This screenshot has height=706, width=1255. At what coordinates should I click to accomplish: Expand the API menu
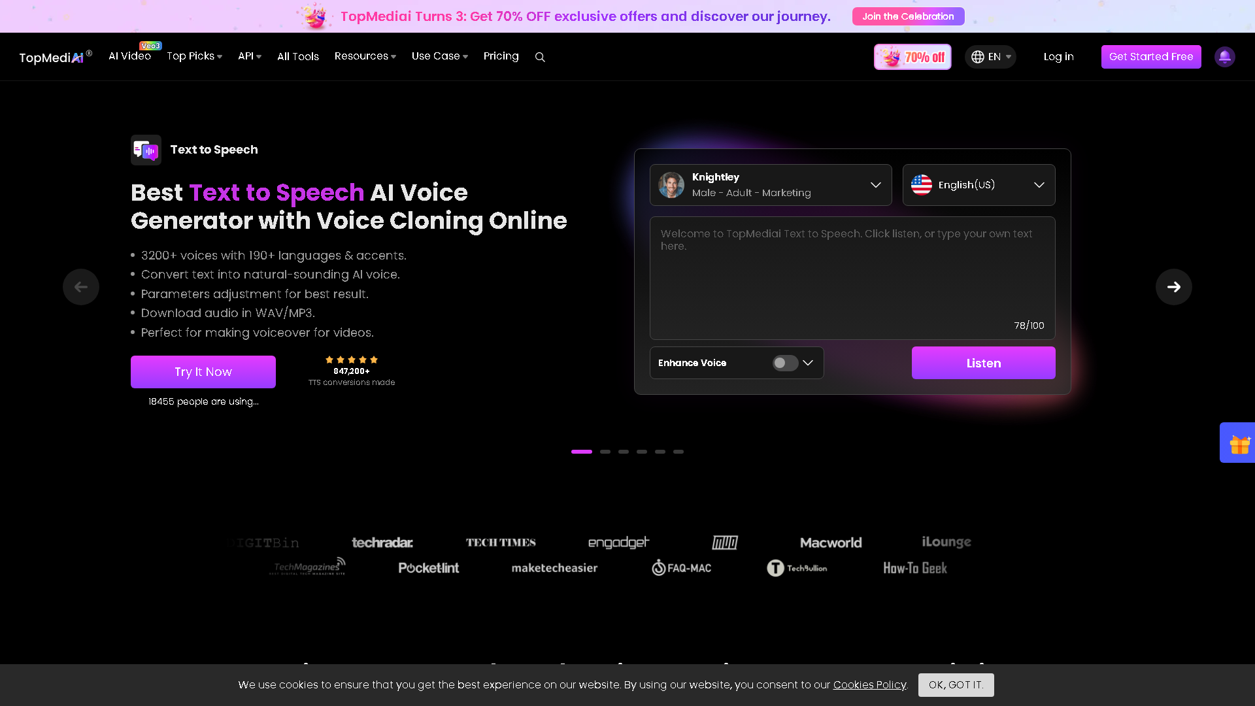click(250, 56)
